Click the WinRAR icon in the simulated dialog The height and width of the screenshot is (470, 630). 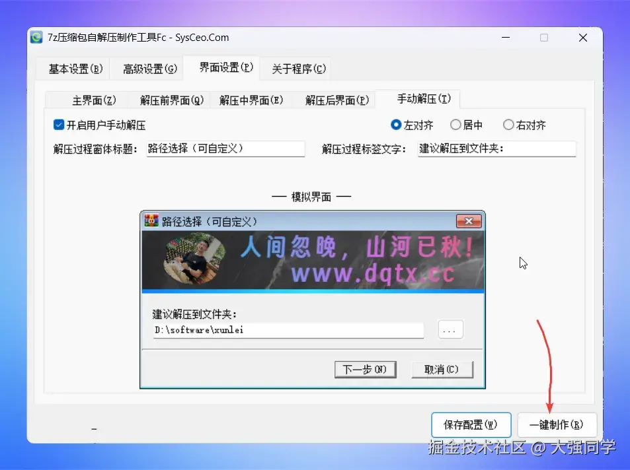(x=151, y=220)
